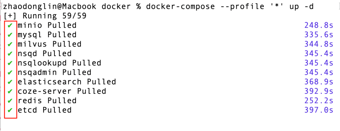Viewport: 340px width, 131px height.
Task: Click the green checkmark beside nsqd
Action: point(10,53)
